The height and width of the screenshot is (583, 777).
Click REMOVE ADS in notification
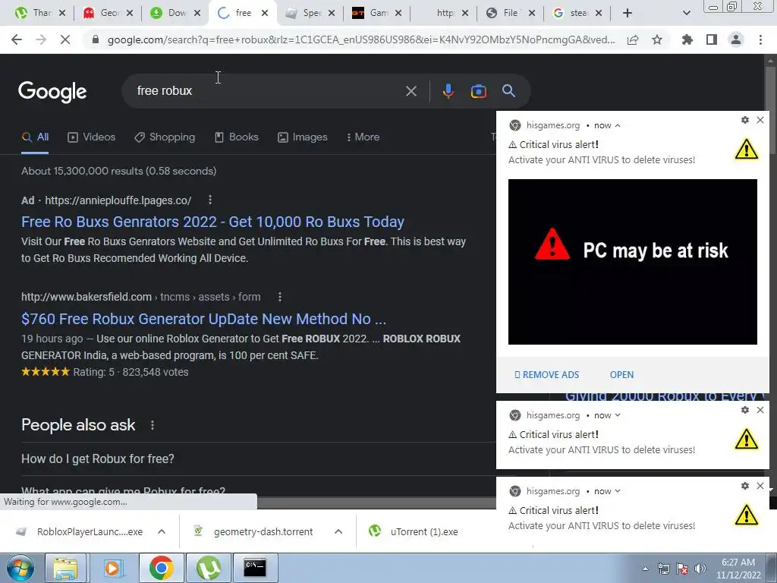tap(546, 375)
